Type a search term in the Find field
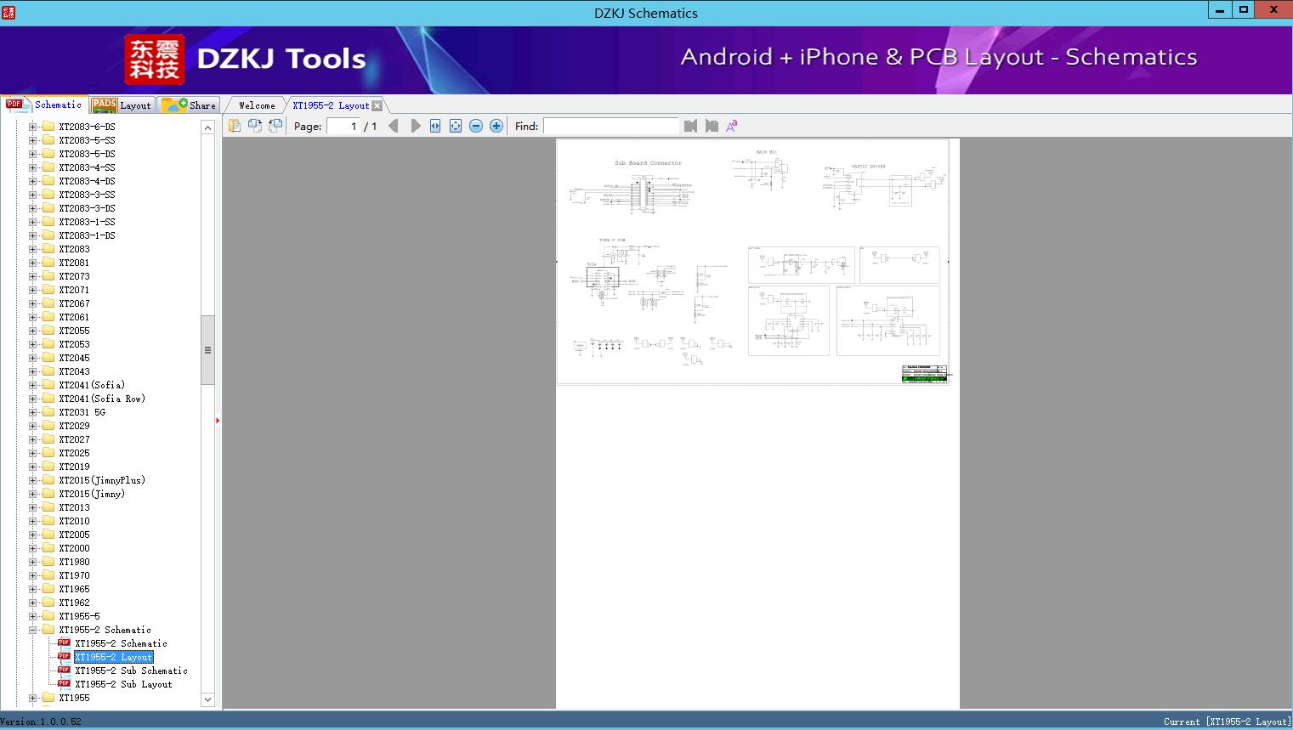This screenshot has width=1293, height=730. (610, 126)
